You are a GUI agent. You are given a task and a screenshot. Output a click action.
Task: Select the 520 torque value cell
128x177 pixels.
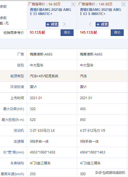(x=52, y=120)
